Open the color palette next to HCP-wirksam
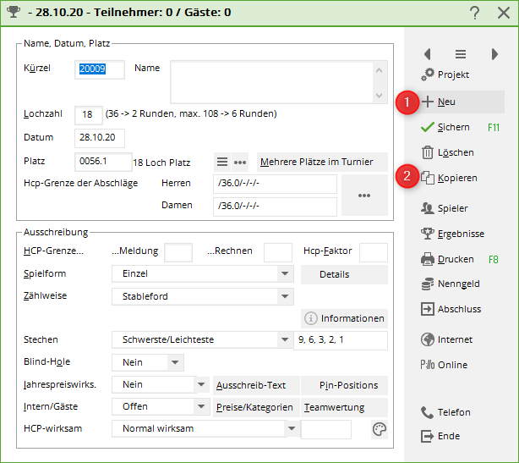519x463 pixels. [380, 430]
